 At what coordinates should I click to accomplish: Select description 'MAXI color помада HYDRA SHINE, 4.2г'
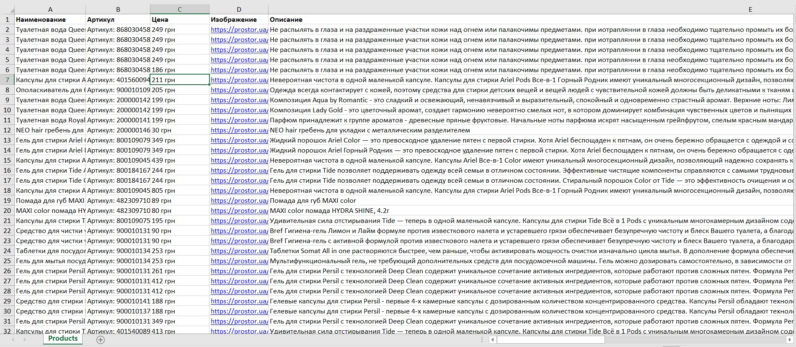(531, 210)
